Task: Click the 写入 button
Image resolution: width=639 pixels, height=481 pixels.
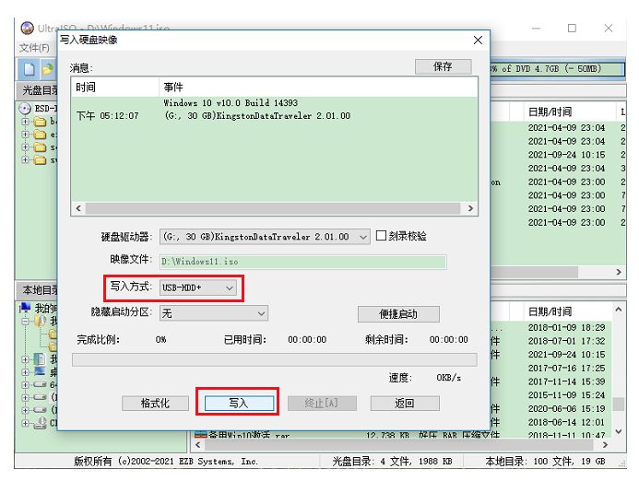Action: tap(238, 404)
